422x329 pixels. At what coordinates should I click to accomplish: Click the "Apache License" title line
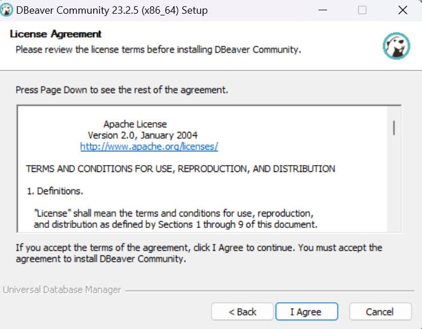tap(135, 124)
